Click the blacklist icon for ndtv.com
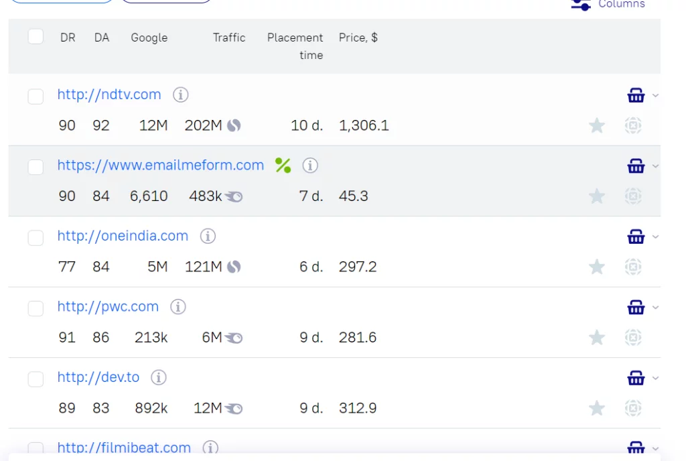 tap(633, 125)
